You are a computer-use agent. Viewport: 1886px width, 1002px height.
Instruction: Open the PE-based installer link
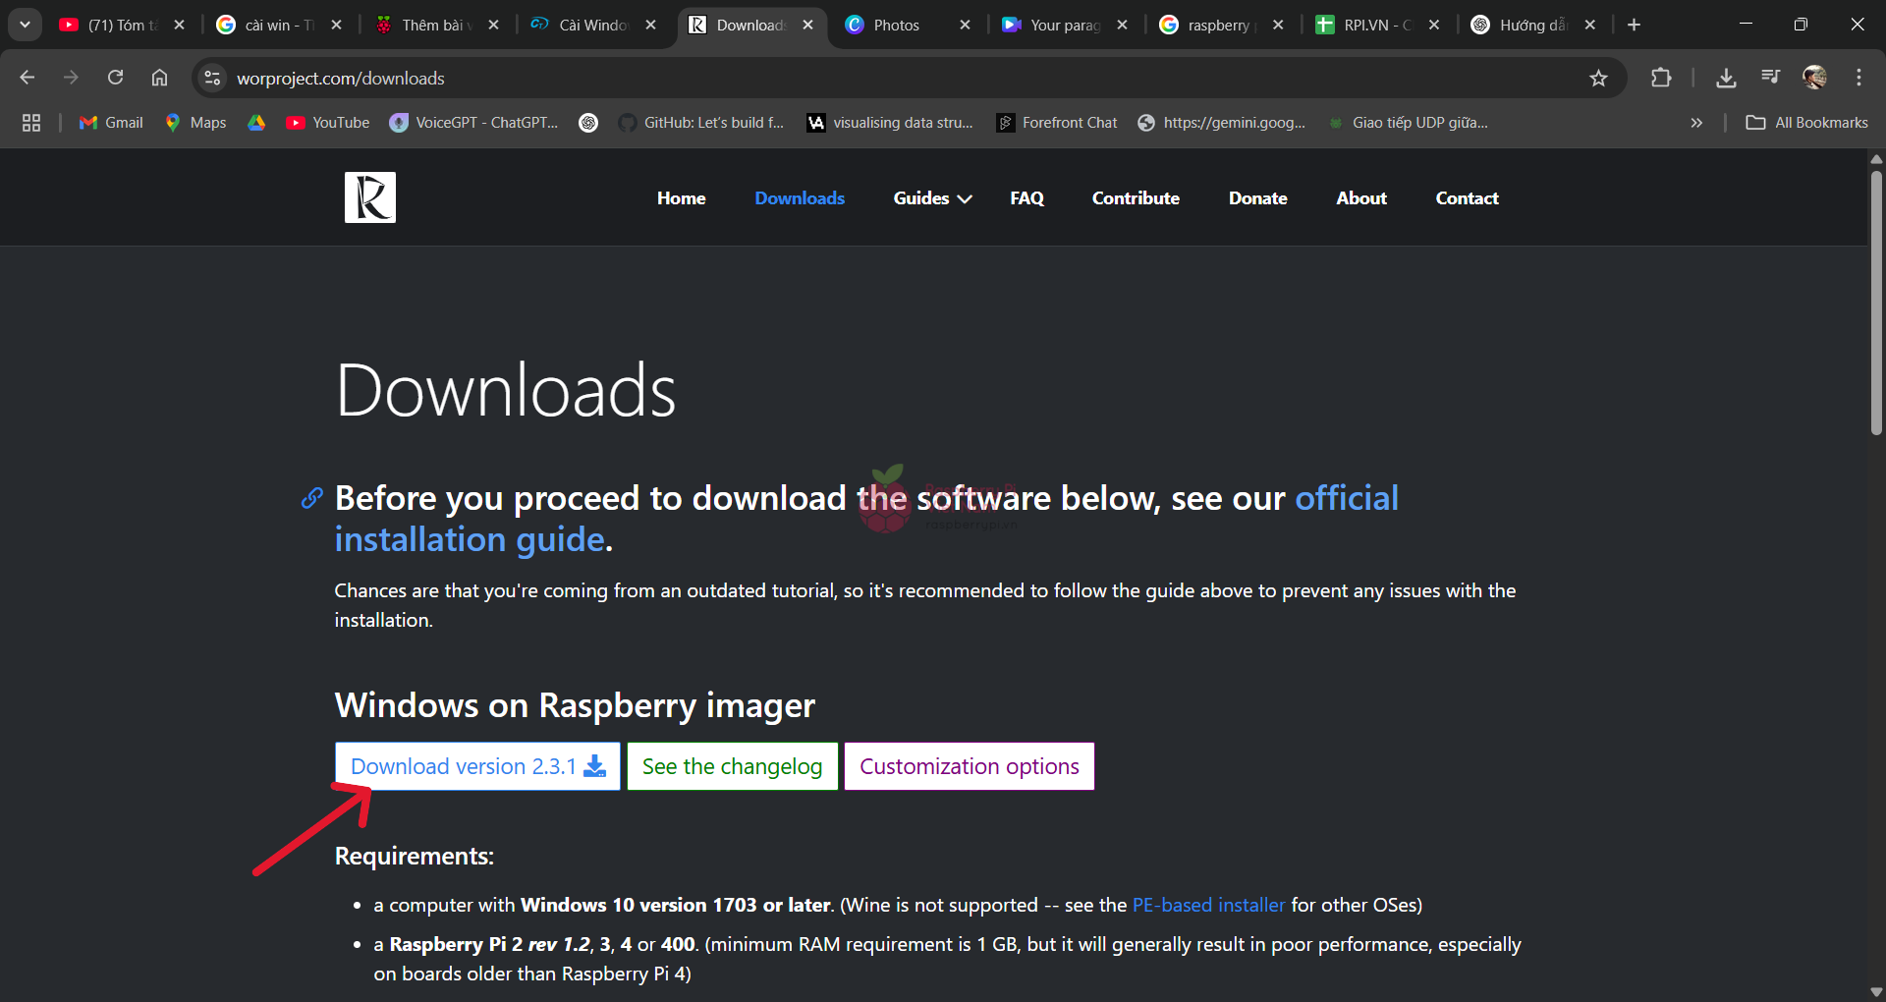1208,905
